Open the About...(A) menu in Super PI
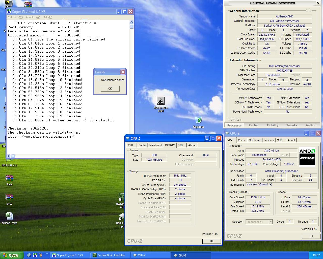The width and height of the screenshot is (323, 259). (33, 17)
